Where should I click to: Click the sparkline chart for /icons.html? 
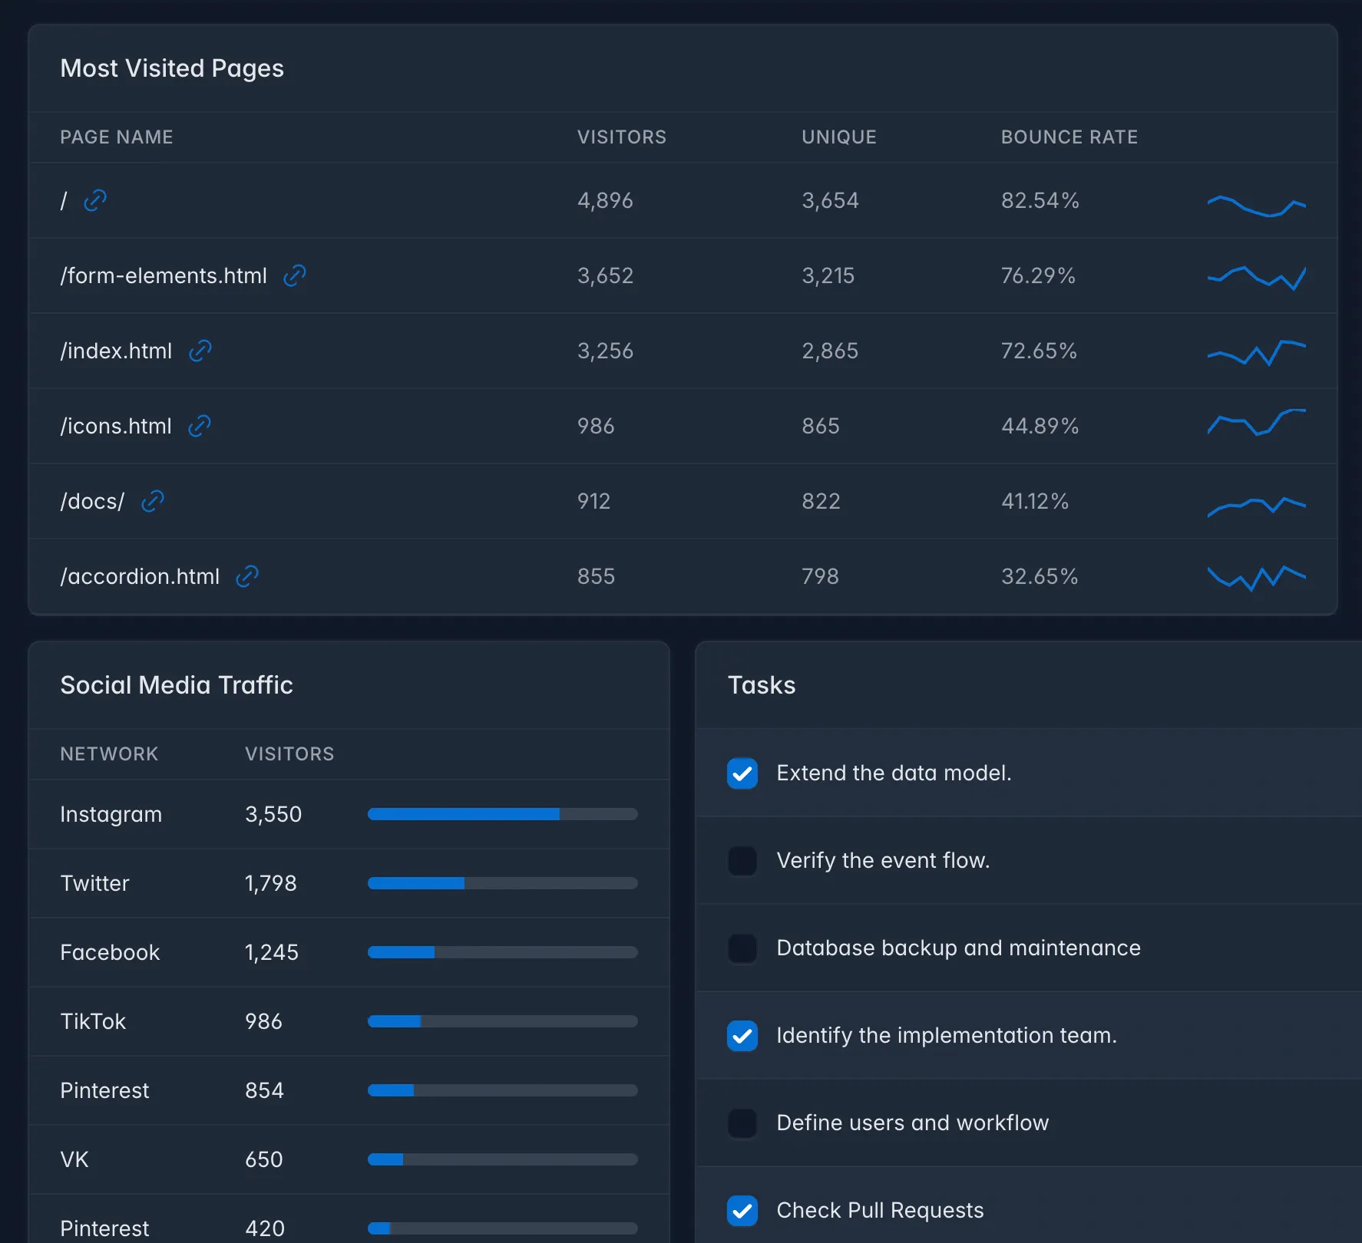(1257, 422)
